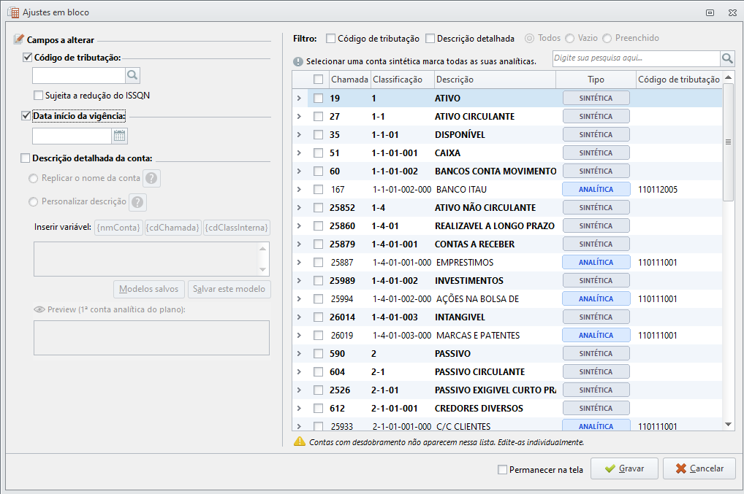744x494 pixels.
Task: Expand the ATIVO CIRCULANTE row
Action: tap(299, 117)
